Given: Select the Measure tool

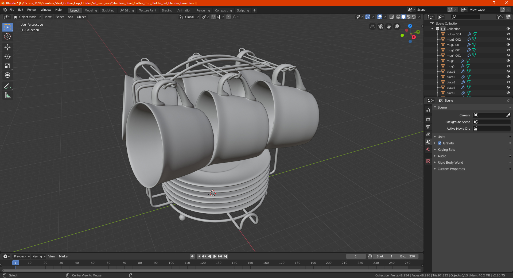Looking at the screenshot, I should [7, 95].
